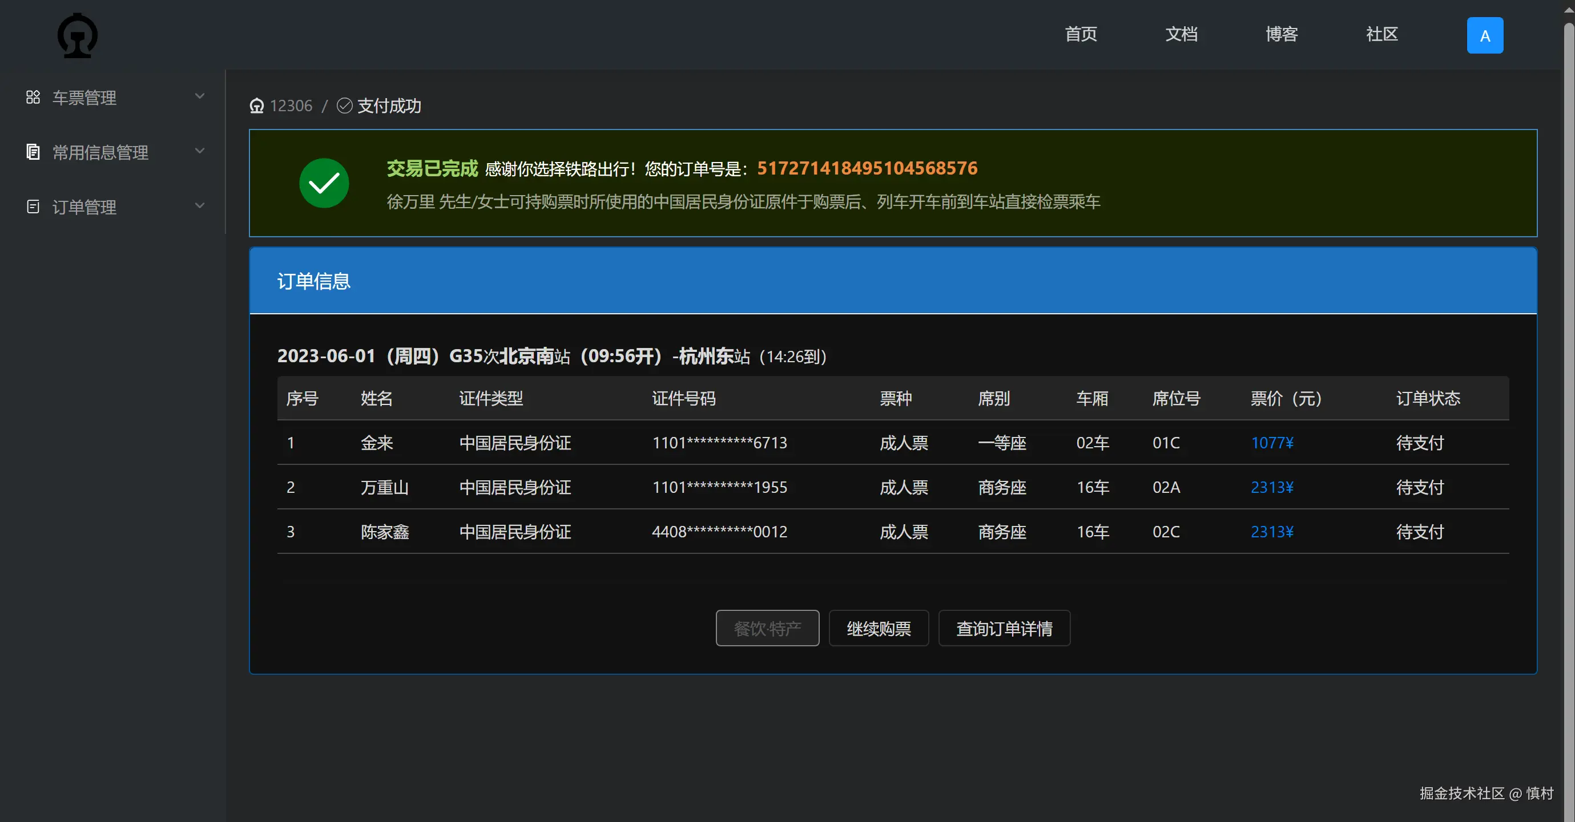Click the 12306 breadcrumb link
The image size is (1575, 822).
[291, 106]
